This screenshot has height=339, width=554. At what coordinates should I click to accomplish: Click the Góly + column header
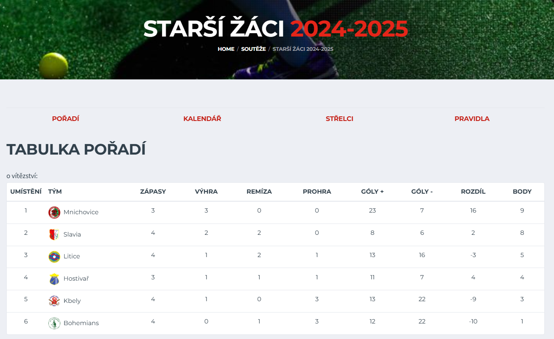pyautogui.click(x=372, y=192)
